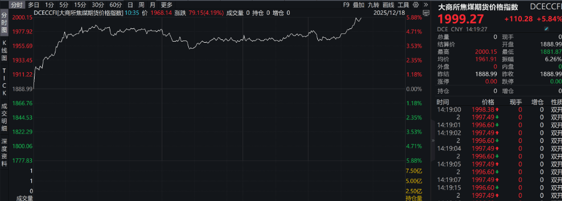Click the 结算价 label
This screenshot has height=201, width=562.
coord(446,44)
